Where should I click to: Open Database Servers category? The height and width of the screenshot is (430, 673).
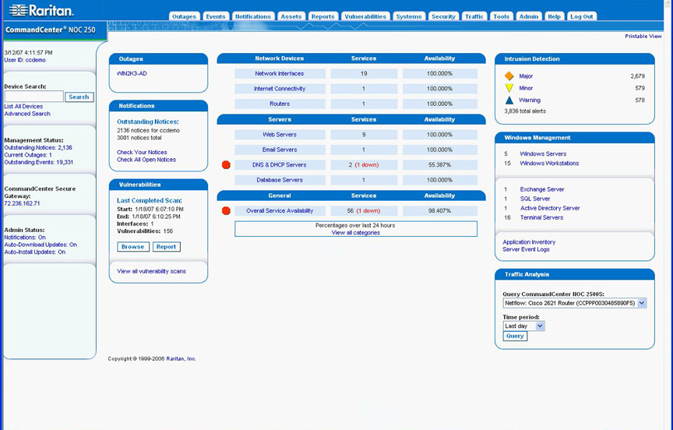[x=280, y=180]
